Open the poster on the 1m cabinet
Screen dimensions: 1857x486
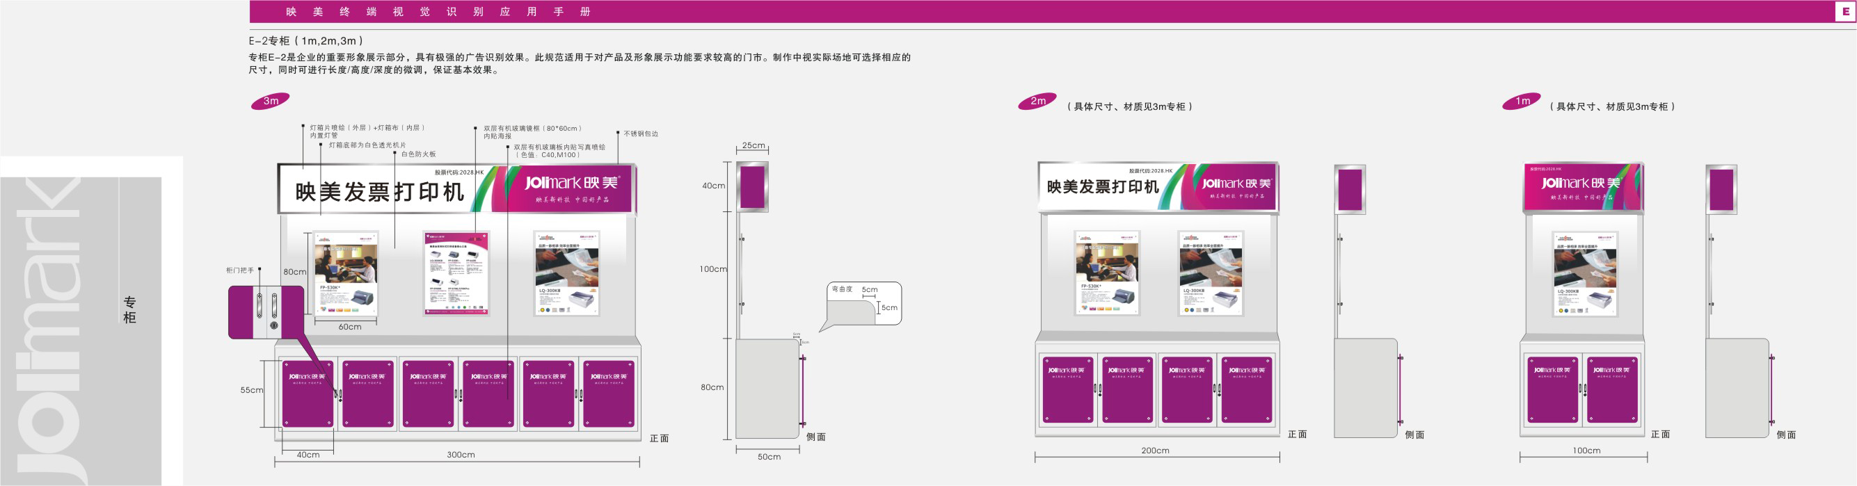(x=1585, y=274)
